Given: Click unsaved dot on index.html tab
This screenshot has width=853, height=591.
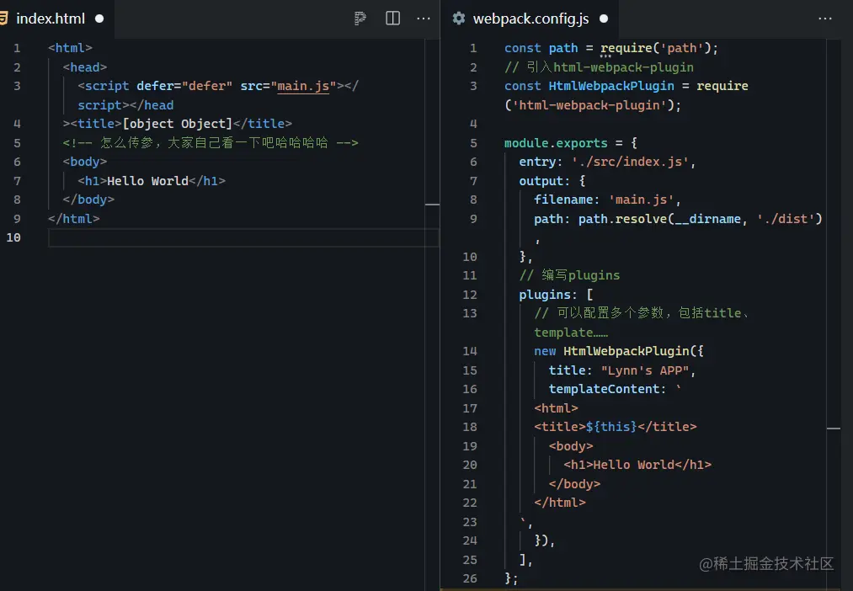Looking at the screenshot, I should [99, 19].
